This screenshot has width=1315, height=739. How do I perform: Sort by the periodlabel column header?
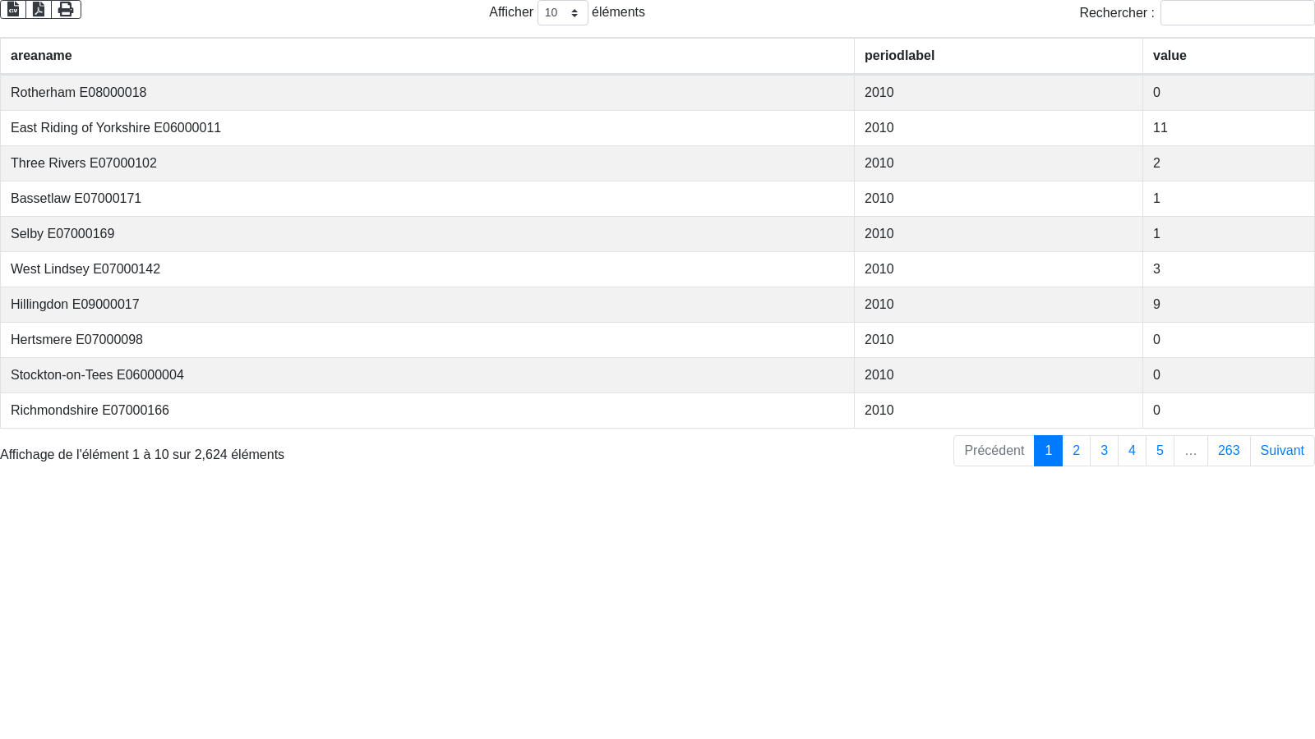[x=899, y=56]
